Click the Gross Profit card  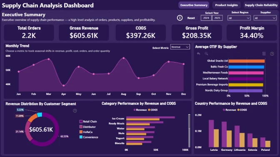(197, 32)
